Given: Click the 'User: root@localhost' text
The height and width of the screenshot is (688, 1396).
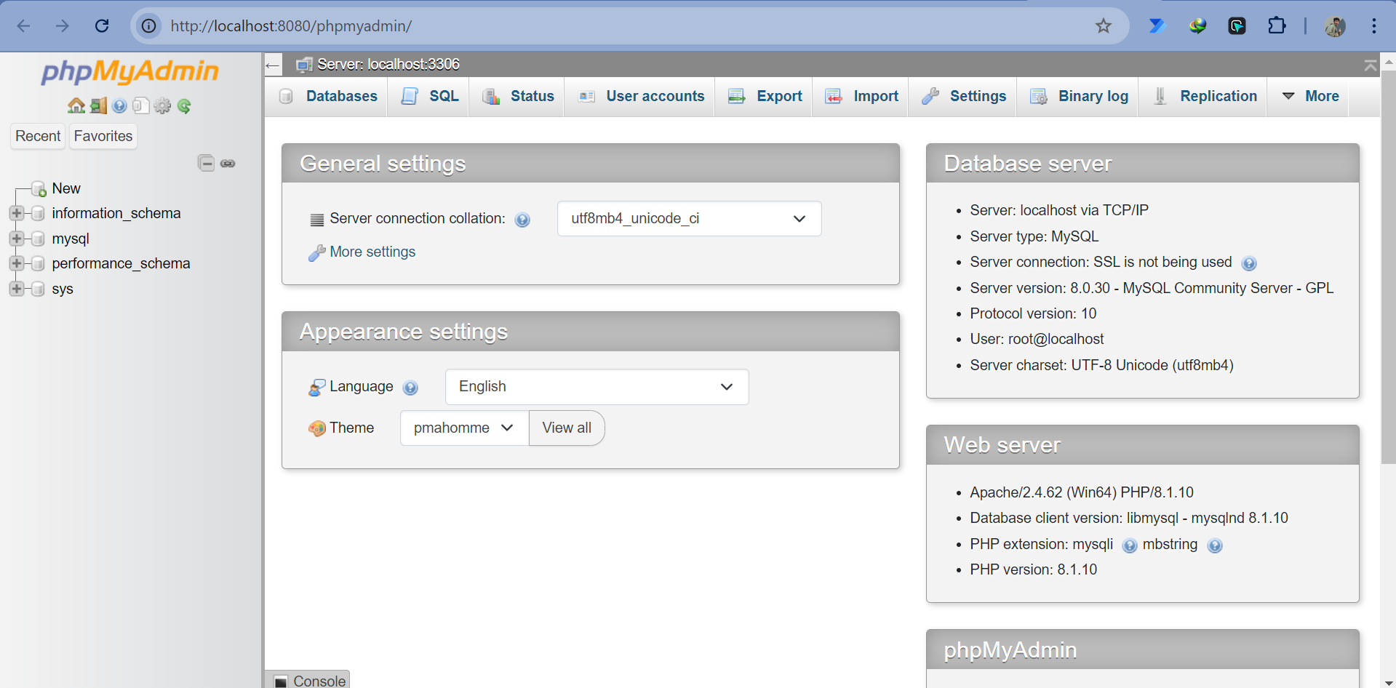Looking at the screenshot, I should point(1037,339).
